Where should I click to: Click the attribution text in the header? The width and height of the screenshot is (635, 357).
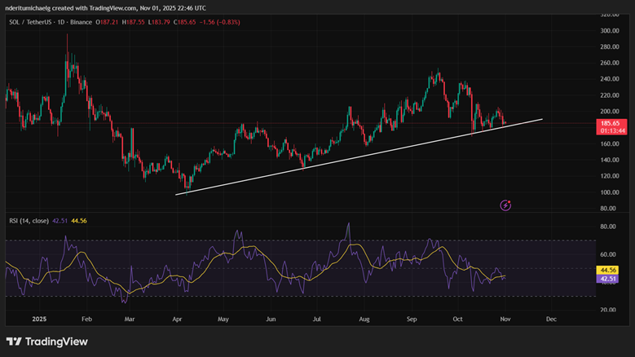coord(104,7)
